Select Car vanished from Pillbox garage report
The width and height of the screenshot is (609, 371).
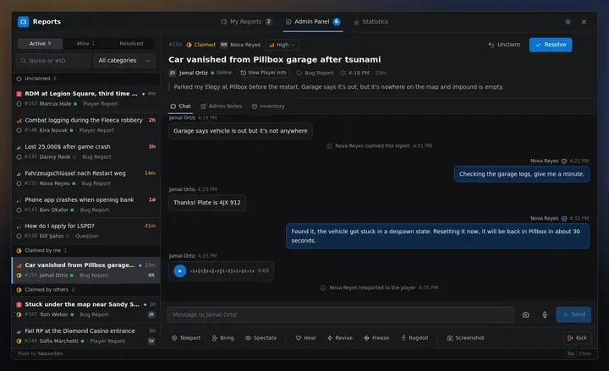[x=85, y=270]
